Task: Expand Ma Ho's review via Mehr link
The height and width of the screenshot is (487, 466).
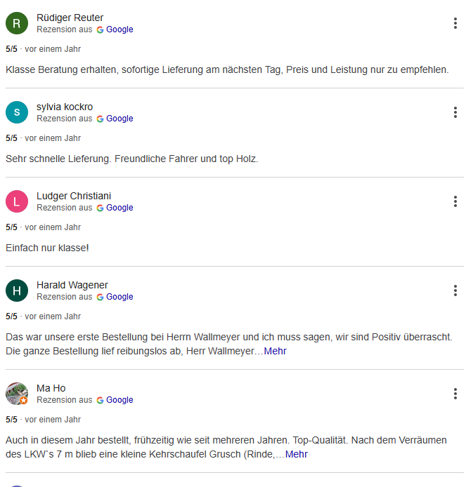Action: [x=297, y=454]
